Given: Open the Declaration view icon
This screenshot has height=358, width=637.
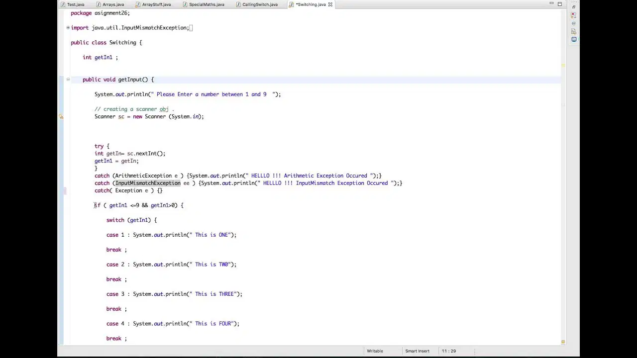Looking at the screenshot, I should (573, 31).
